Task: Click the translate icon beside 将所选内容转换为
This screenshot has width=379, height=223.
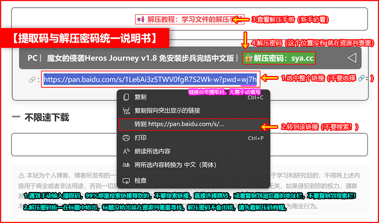Action: [x=126, y=165]
